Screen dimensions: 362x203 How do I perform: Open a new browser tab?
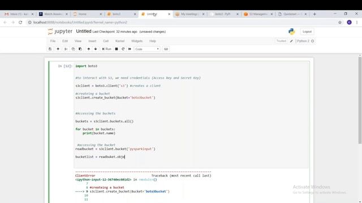click(x=314, y=14)
